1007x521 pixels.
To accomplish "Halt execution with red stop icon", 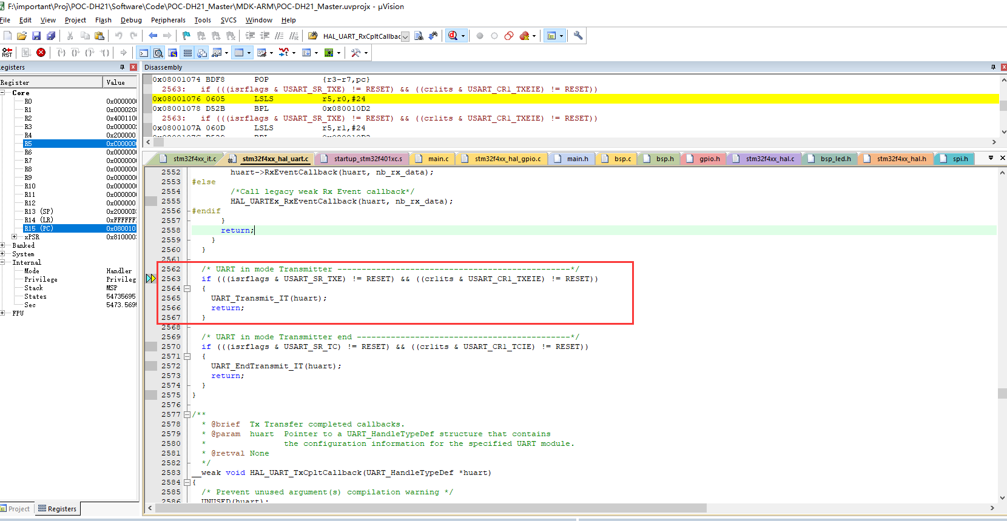I will (x=41, y=53).
